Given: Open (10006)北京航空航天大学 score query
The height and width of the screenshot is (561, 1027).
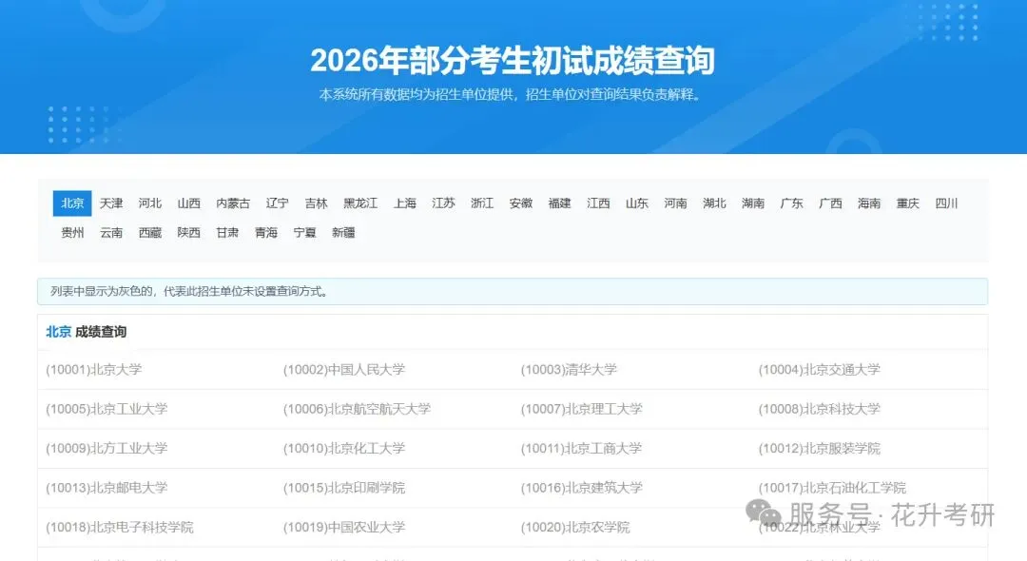Looking at the screenshot, I should (357, 409).
